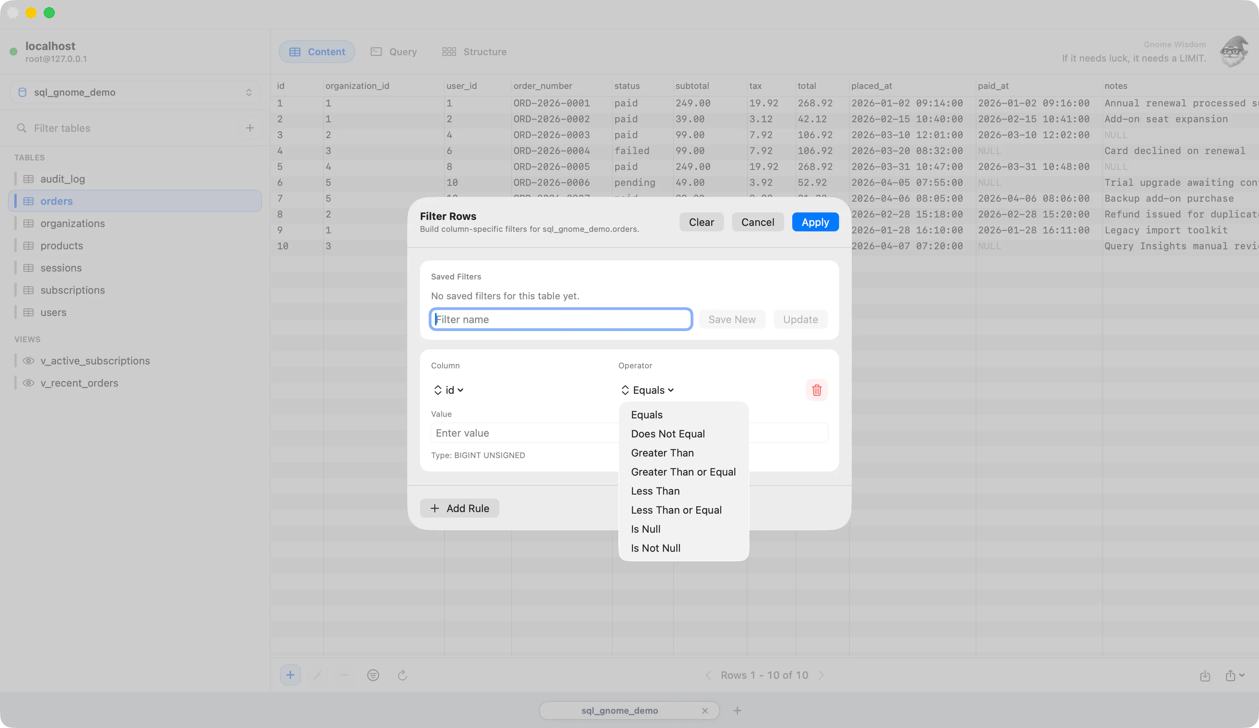
Task: Click the remove row minus icon
Action: point(344,675)
